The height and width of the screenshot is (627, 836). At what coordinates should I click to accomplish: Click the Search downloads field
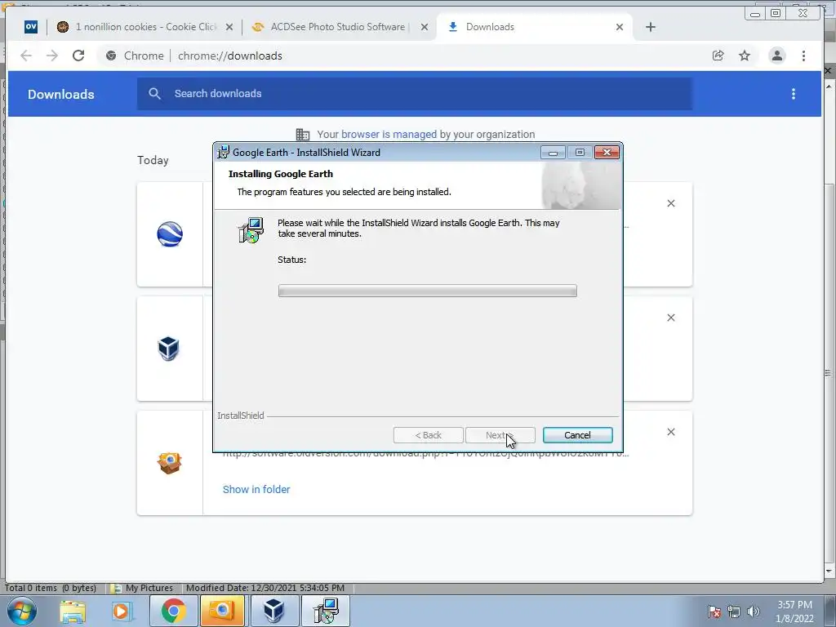(x=415, y=94)
